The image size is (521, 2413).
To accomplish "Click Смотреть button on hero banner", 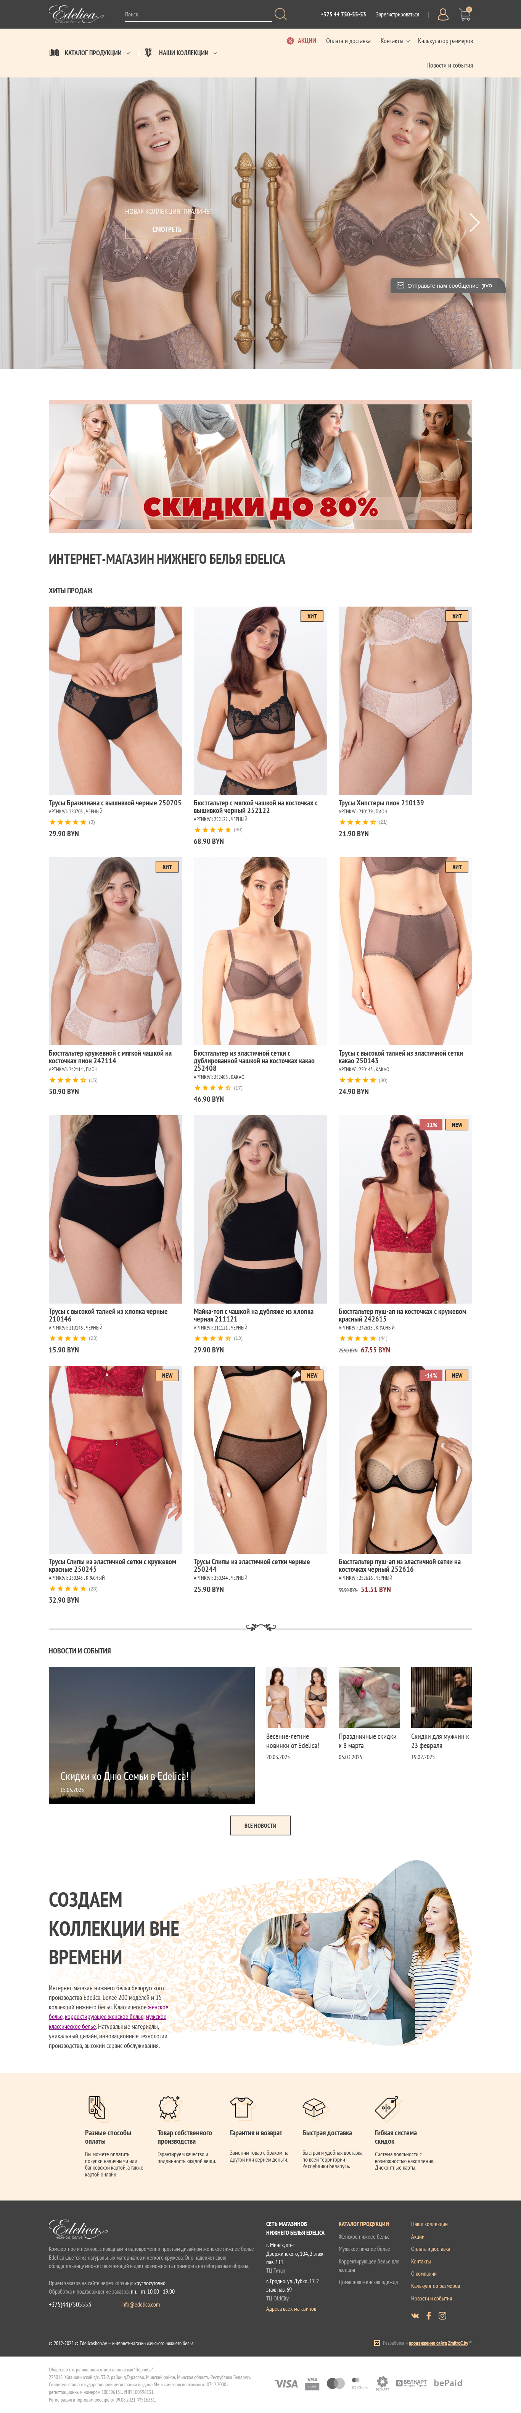I will (x=167, y=229).
